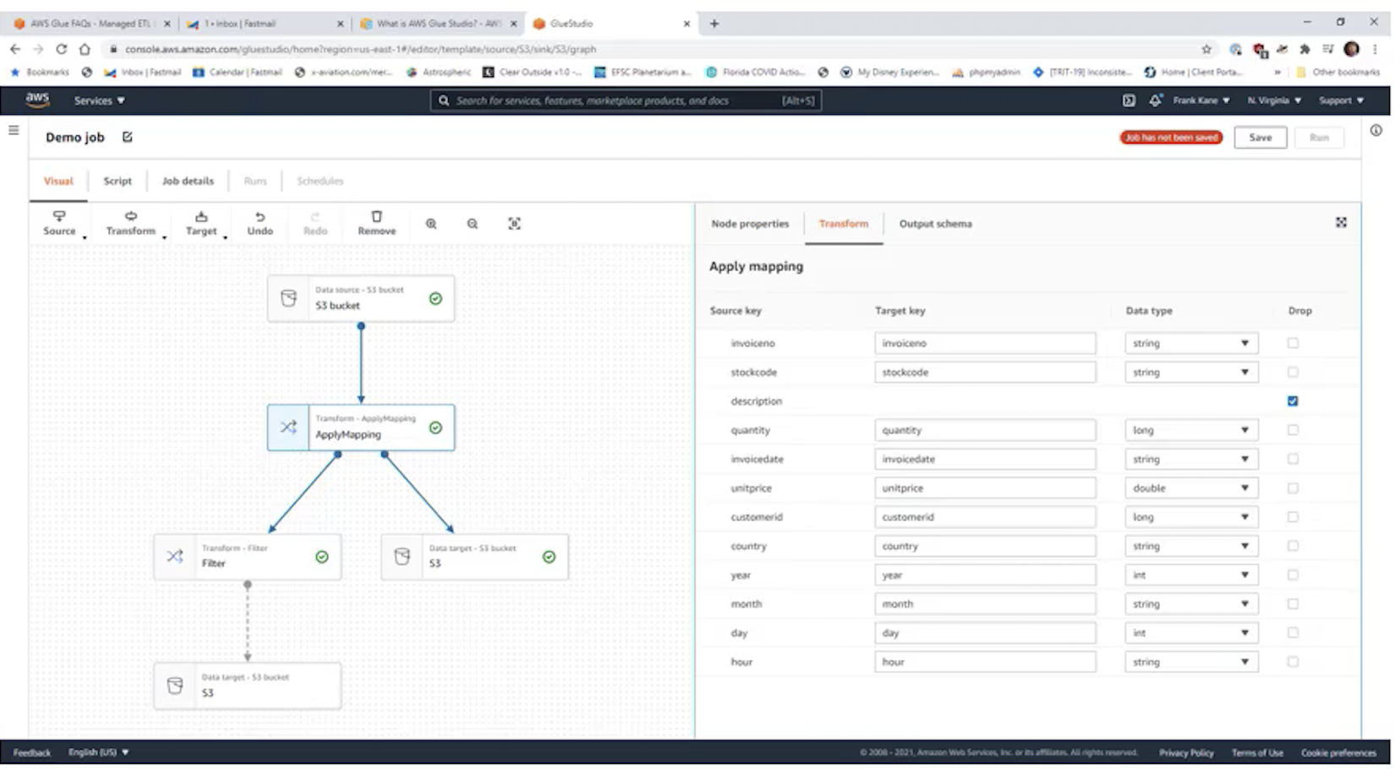Check Drop for hour
Image resolution: width=1395 pixels, height=769 pixels.
pyautogui.click(x=1293, y=662)
